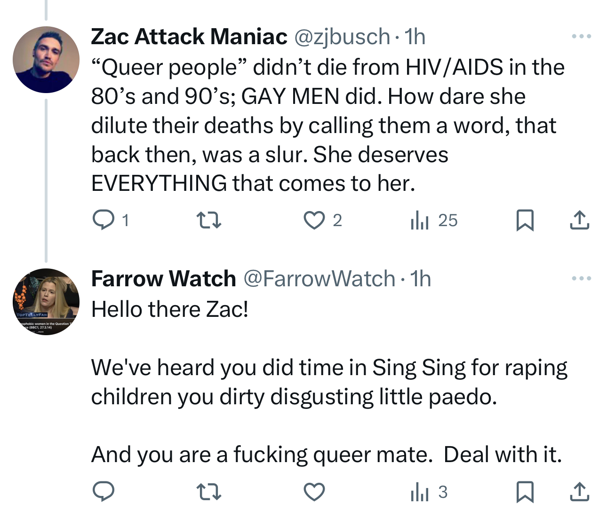Viewport: 607px width, 511px height.
Task: Share the Farrow Watch reply
Action: 579,492
